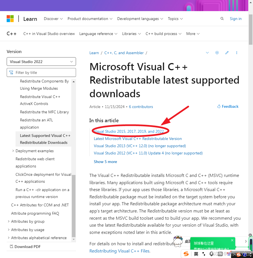Open the Visual Studio 2022 version dropdown
This screenshot has width=253, height=258.
(41, 62)
